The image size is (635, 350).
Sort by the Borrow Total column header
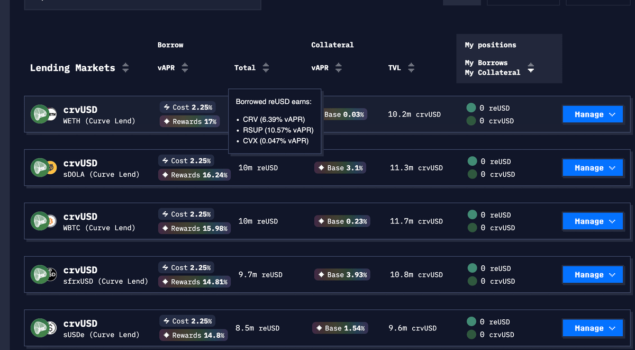click(x=266, y=68)
